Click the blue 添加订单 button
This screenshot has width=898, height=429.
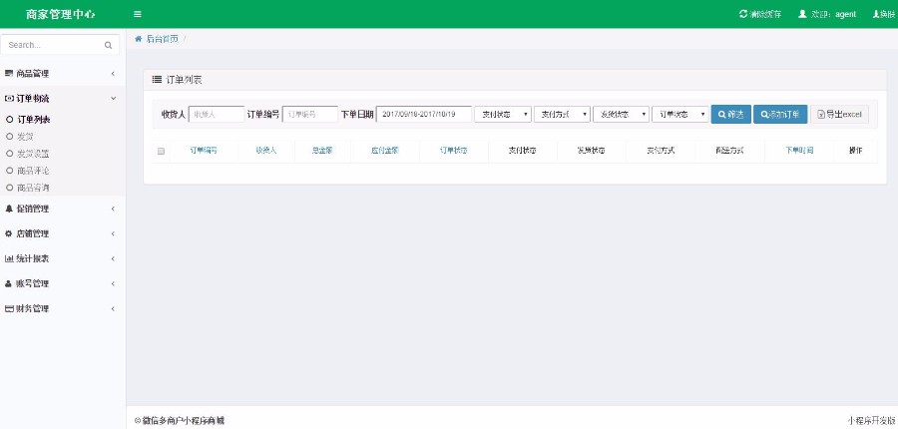[x=780, y=115]
